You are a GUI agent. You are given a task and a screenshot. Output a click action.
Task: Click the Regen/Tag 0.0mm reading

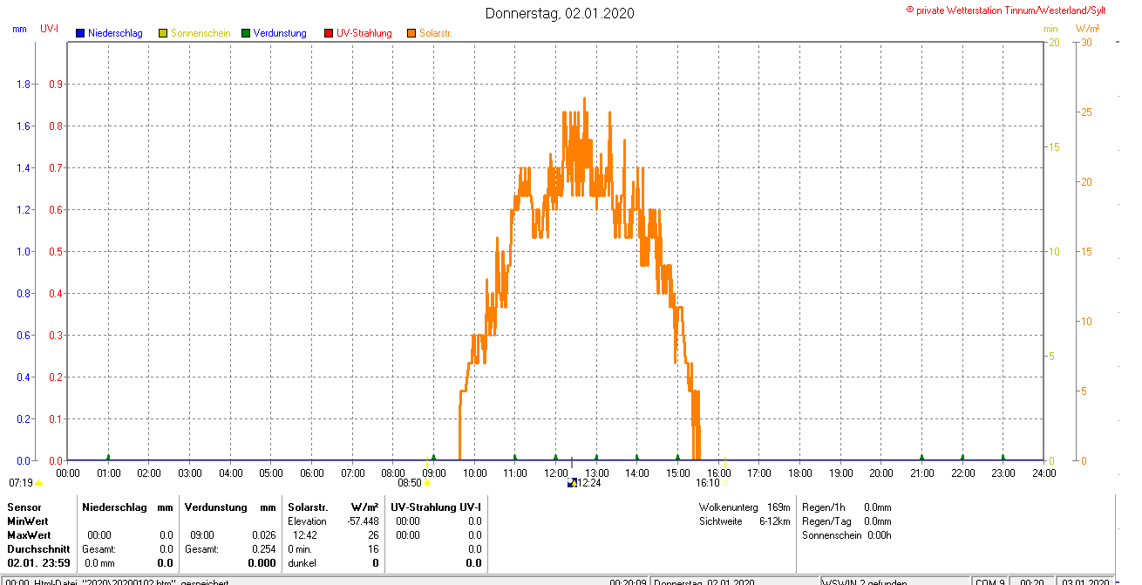(x=846, y=520)
